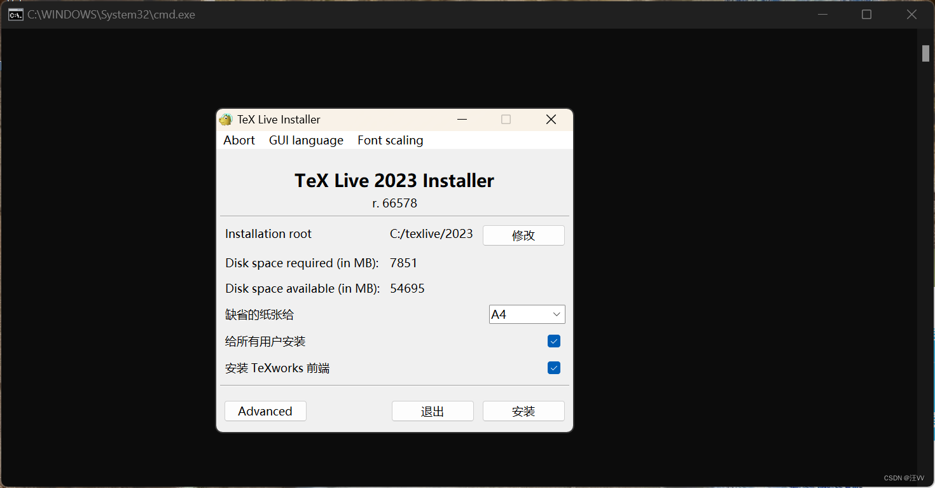
Task: Open the GUI language menu
Action: 306,140
